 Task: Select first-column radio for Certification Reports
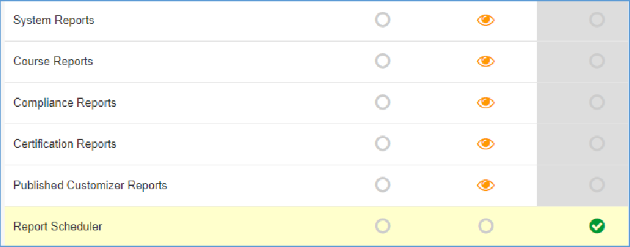coord(382,143)
